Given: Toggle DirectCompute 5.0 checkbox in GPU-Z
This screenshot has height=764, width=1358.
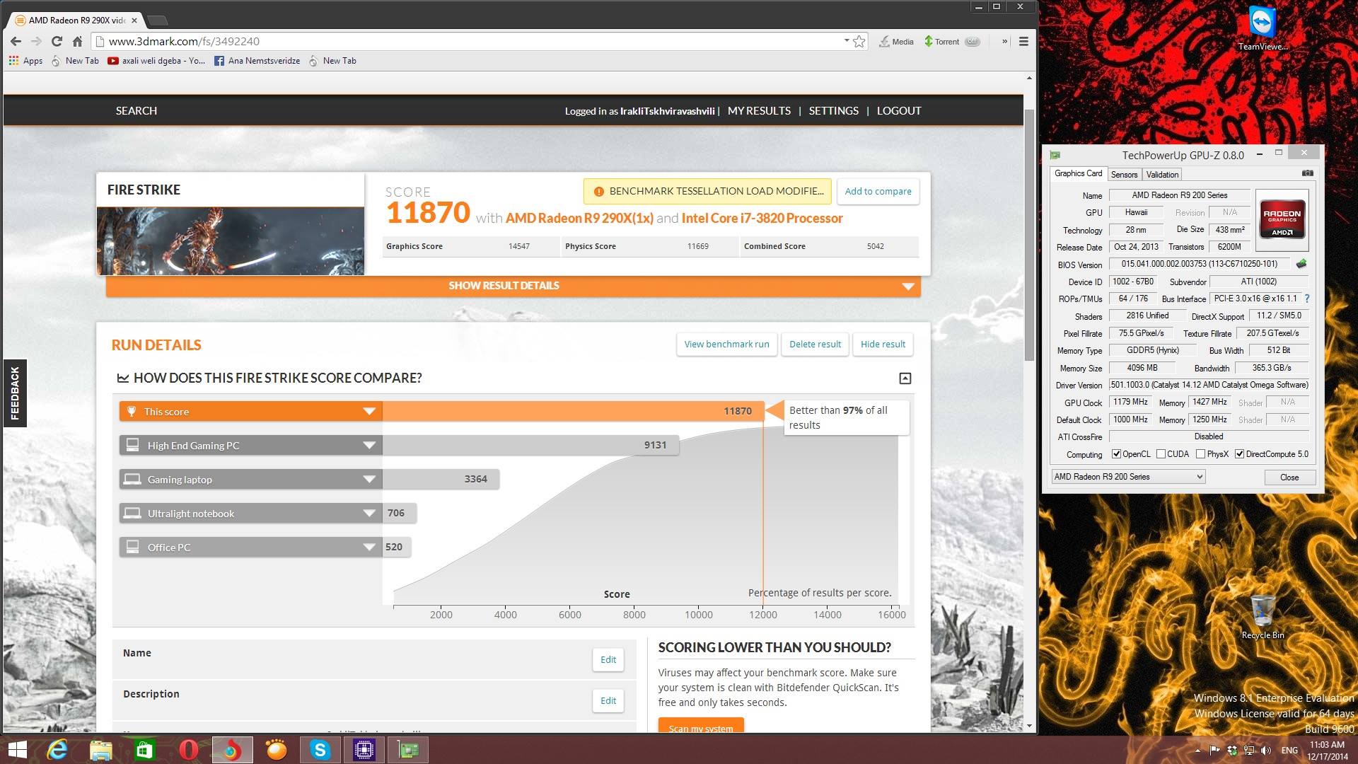Looking at the screenshot, I should click(x=1239, y=454).
